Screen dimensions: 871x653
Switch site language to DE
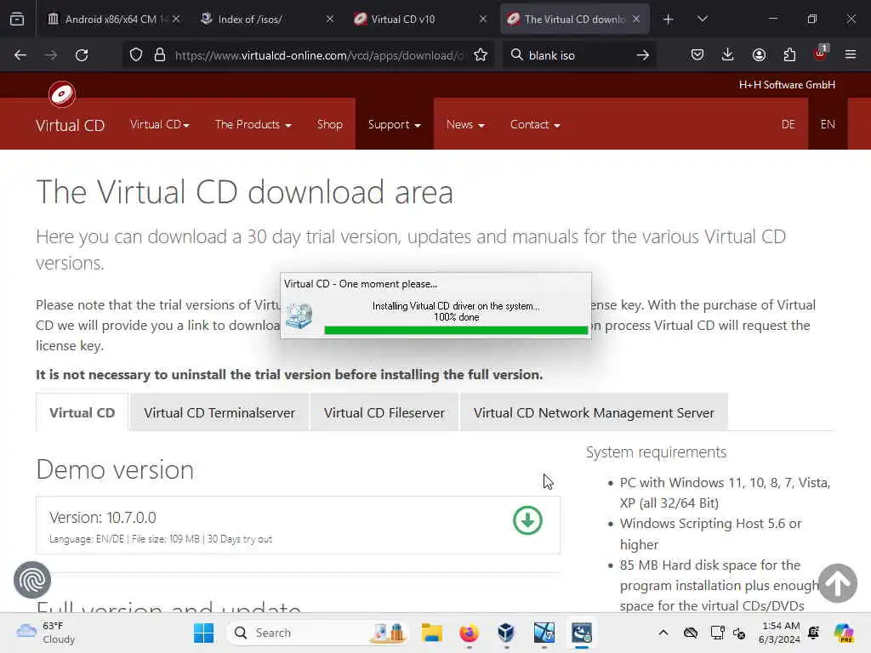point(788,124)
